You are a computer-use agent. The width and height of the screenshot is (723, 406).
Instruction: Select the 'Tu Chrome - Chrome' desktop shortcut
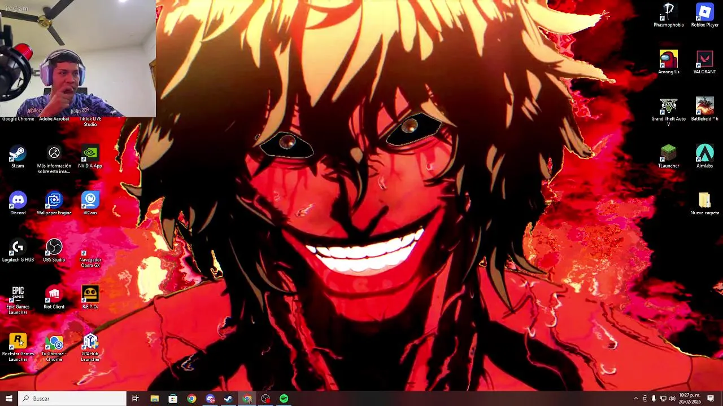pyautogui.click(x=54, y=347)
